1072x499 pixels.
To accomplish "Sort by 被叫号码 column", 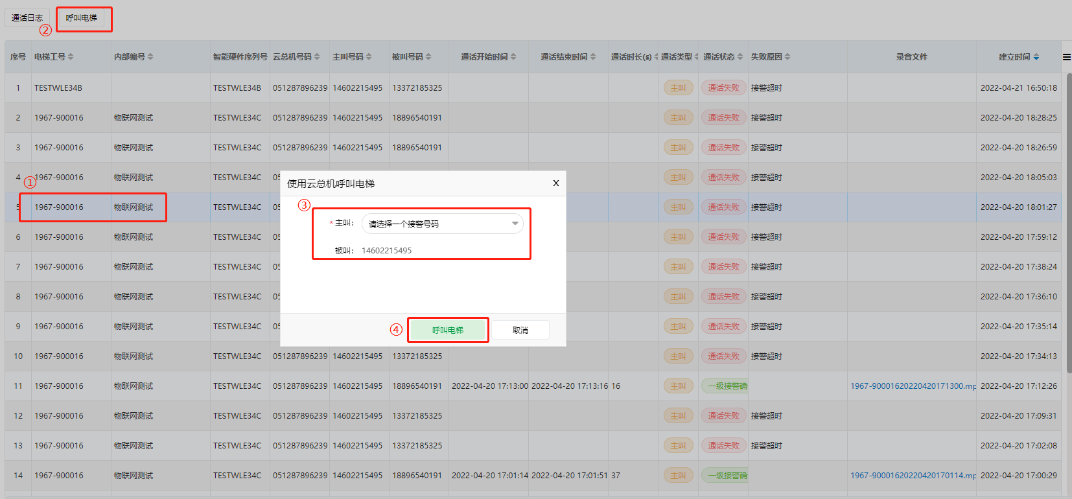I will click(428, 57).
